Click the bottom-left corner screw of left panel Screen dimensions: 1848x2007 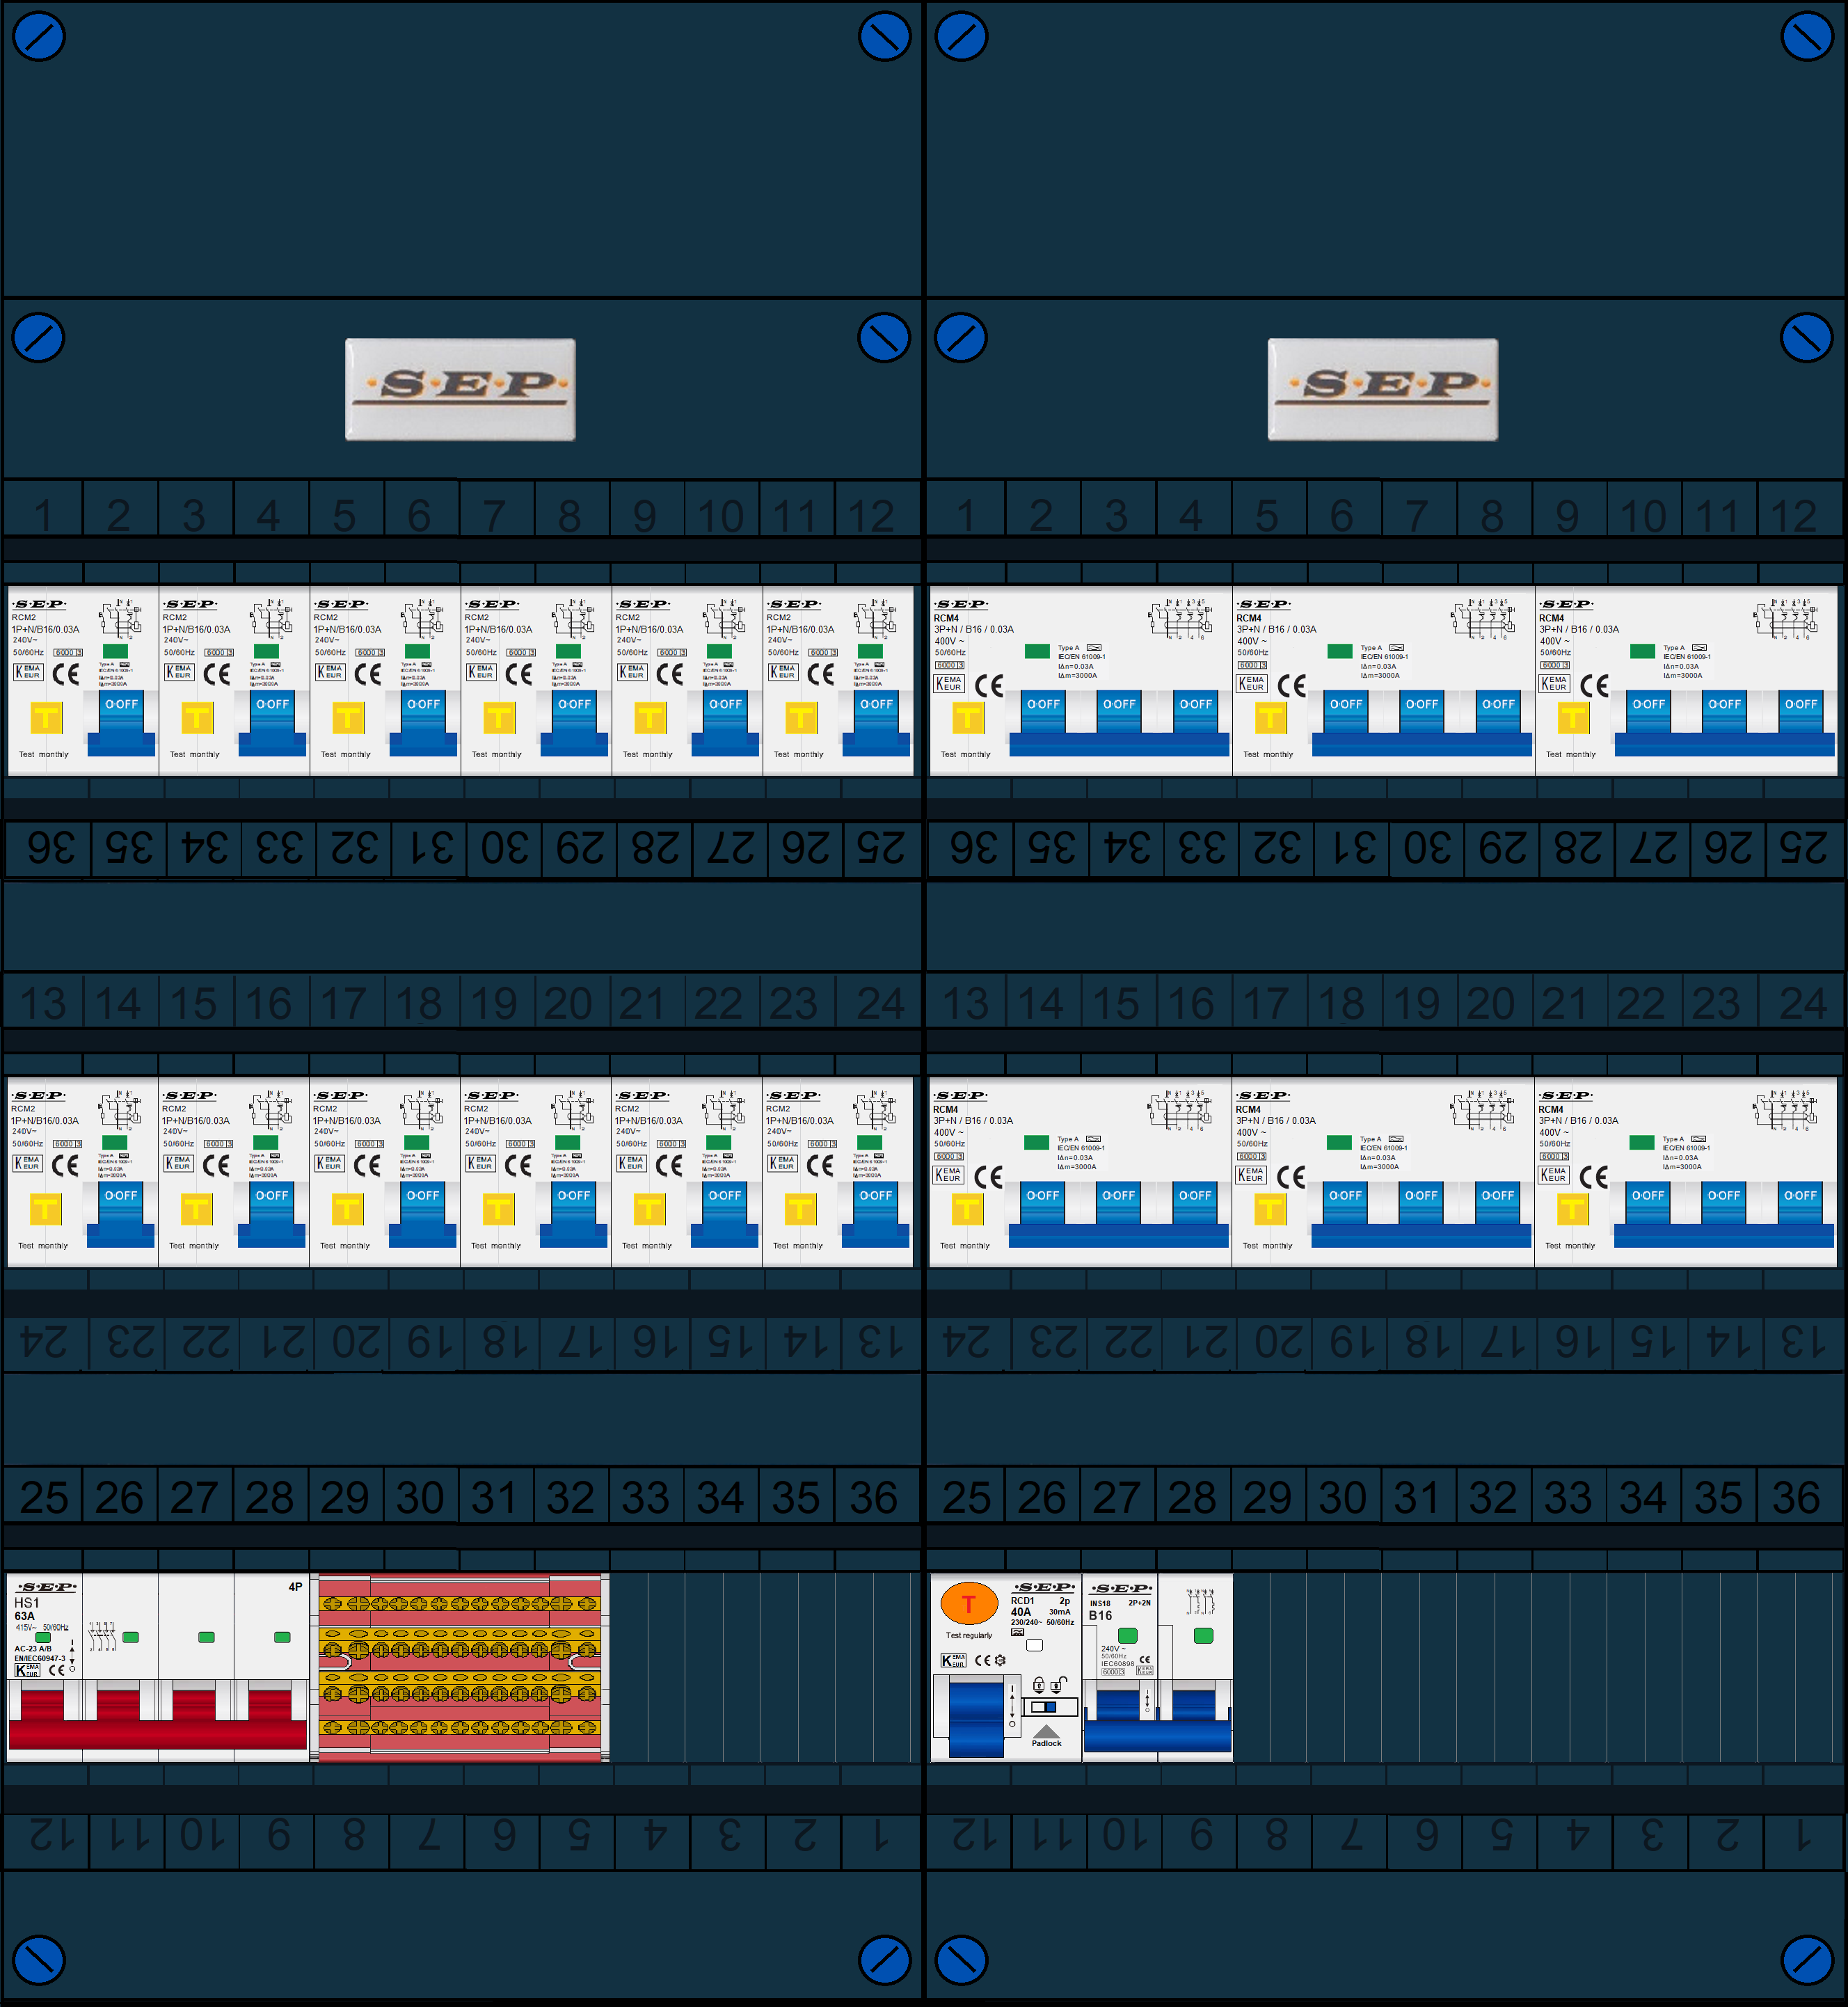tap(39, 1960)
